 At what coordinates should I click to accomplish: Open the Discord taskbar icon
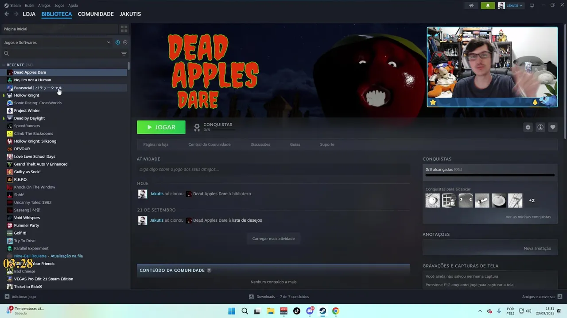coord(310,311)
